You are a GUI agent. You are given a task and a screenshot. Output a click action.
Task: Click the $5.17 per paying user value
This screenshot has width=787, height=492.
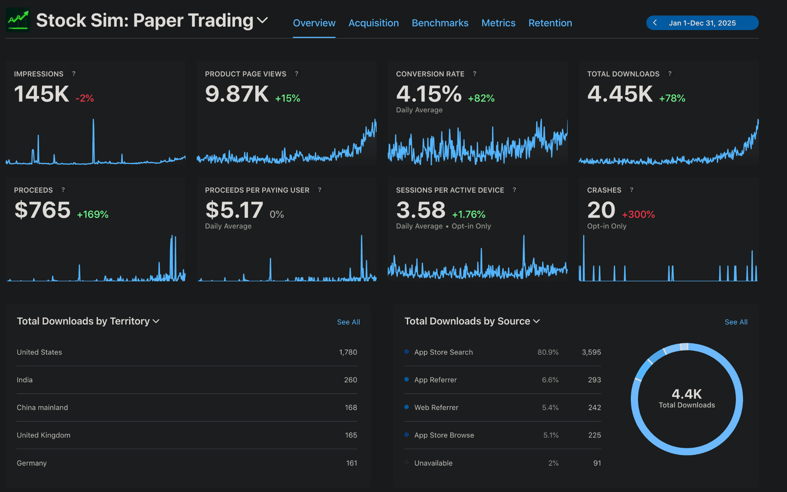(x=234, y=210)
